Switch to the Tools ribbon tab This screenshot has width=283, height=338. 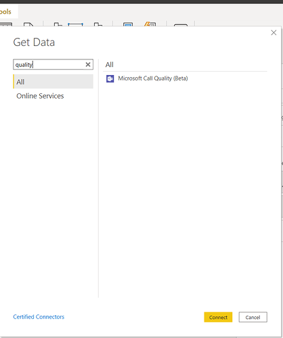[6, 11]
